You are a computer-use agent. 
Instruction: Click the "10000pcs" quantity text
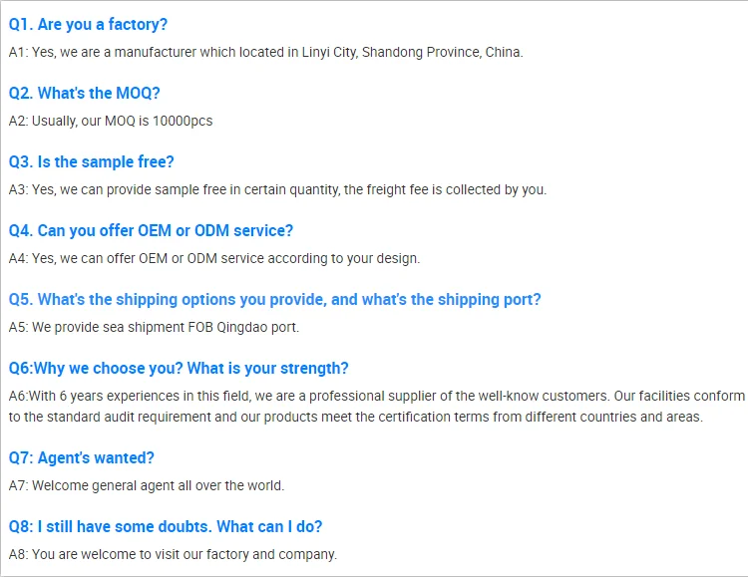(183, 121)
